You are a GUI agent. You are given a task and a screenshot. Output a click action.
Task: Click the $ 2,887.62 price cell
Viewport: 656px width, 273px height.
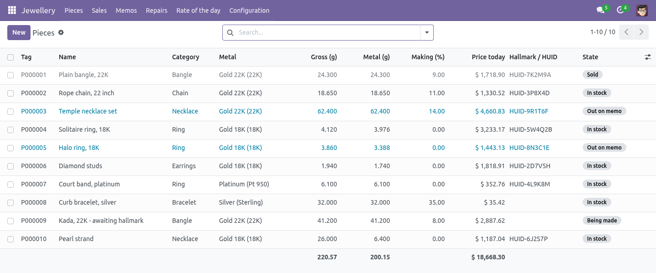tap(490, 221)
